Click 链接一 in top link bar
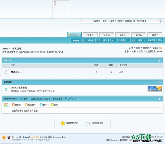 (x=105, y=21)
